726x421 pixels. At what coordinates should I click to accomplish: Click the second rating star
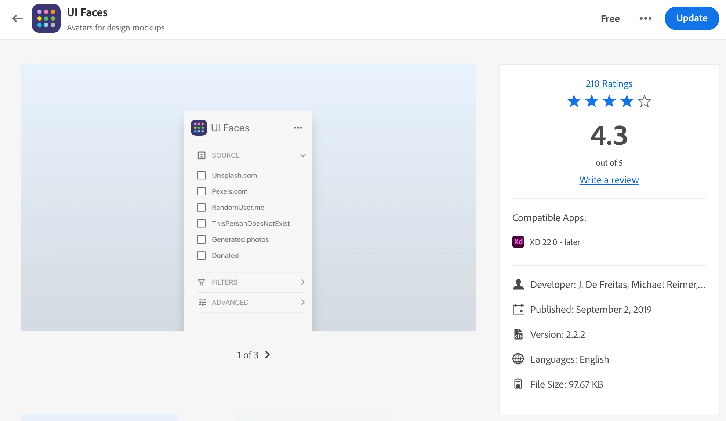[592, 101]
